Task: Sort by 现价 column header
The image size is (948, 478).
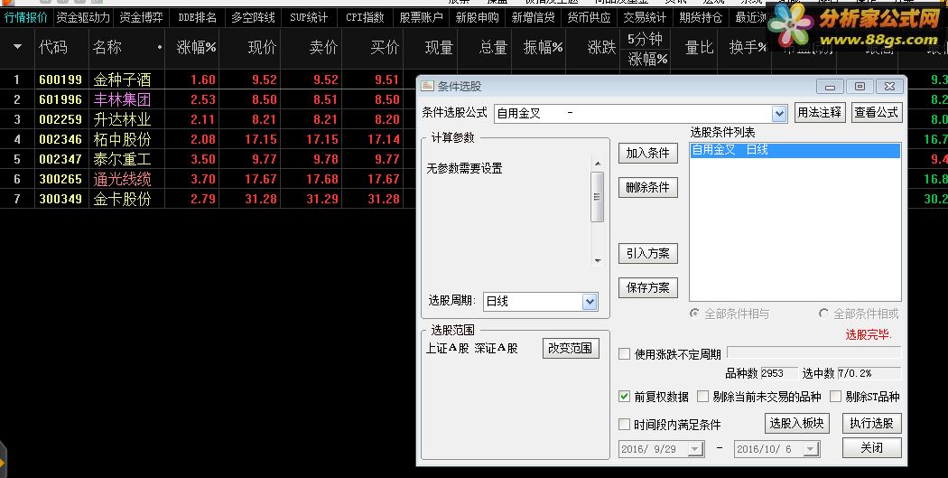Action: 262,47
